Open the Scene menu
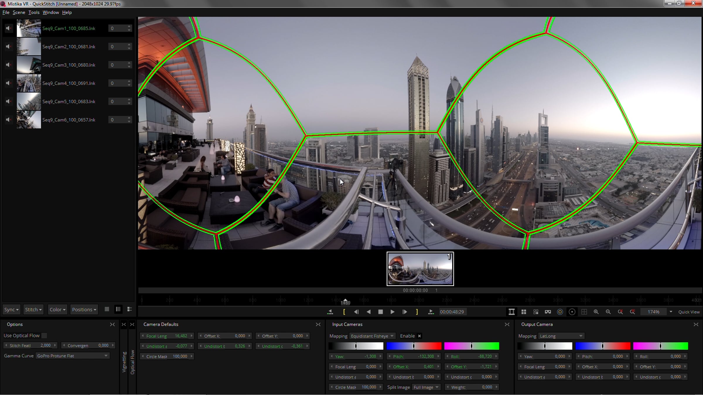 tap(19, 12)
